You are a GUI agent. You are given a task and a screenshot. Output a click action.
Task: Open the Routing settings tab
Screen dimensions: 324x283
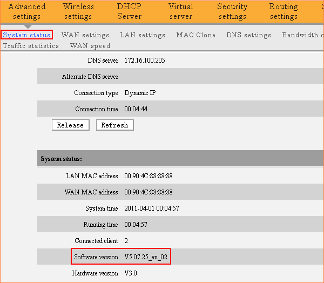(283, 11)
